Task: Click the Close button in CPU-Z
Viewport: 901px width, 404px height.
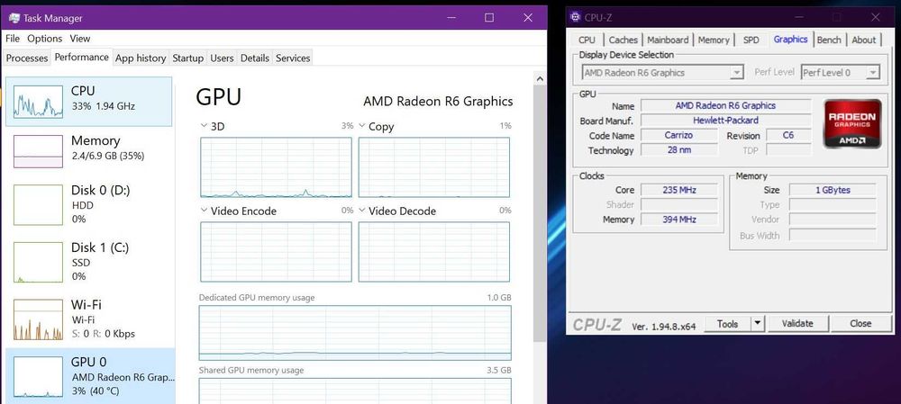Action: click(860, 323)
